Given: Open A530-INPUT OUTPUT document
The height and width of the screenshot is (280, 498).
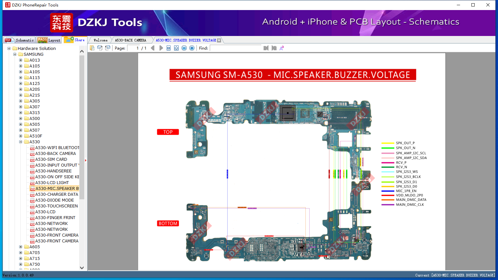Looking at the screenshot, I should [x=57, y=165].
